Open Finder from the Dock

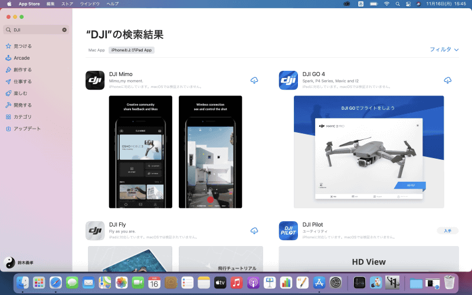click(23, 283)
